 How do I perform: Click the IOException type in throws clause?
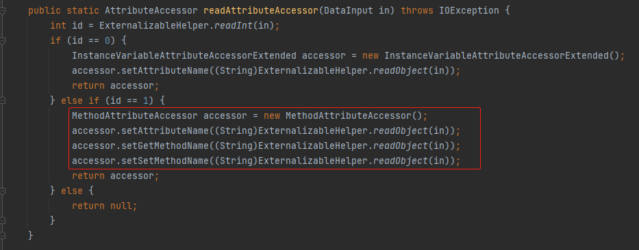[468, 10]
